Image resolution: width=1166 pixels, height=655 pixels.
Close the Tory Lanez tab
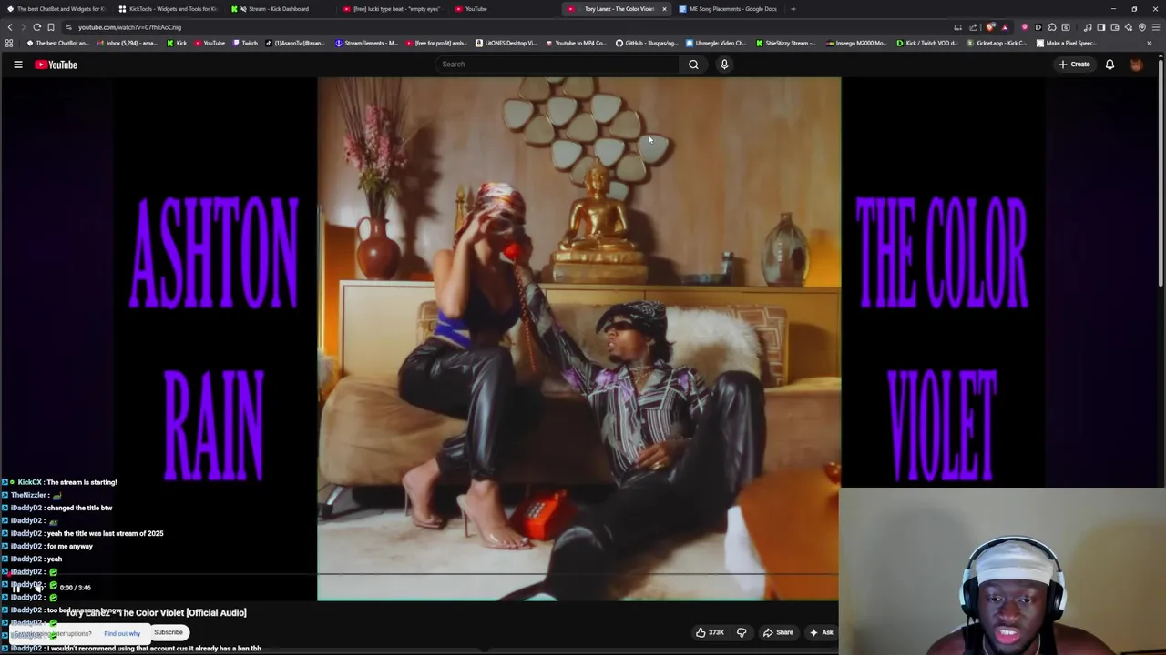pyautogui.click(x=664, y=9)
